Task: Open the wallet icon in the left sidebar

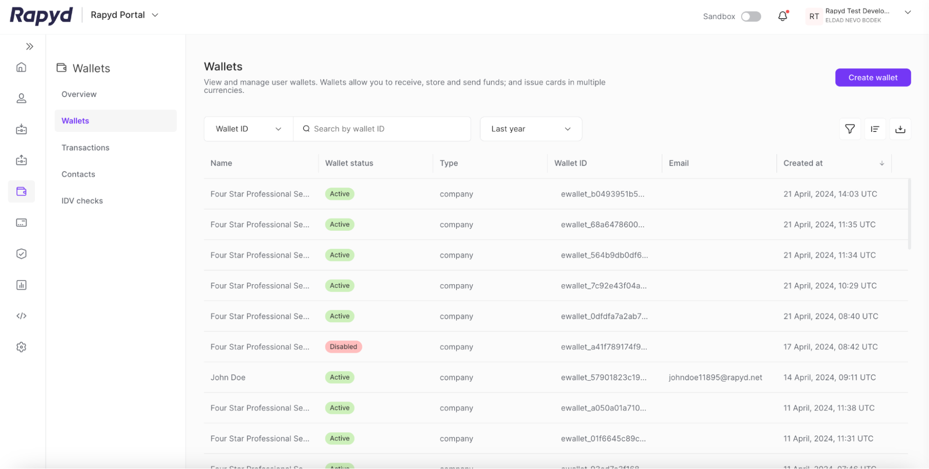Action: [21, 191]
